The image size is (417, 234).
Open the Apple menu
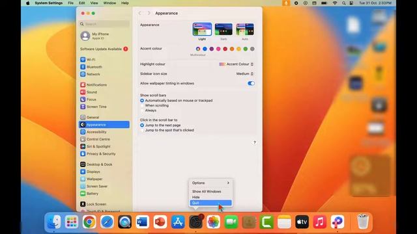click(28, 3)
